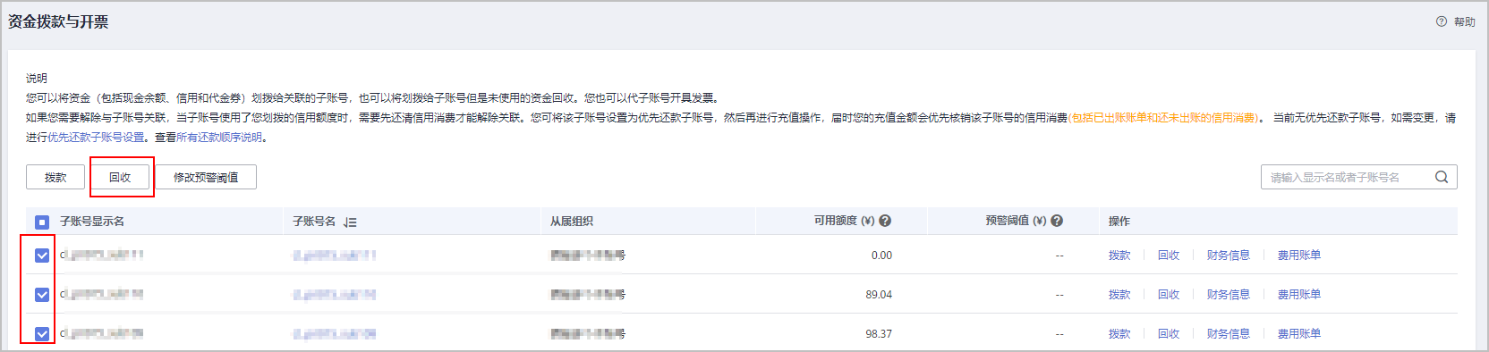Uncheck the first sub-account row checkbox
1489x352 pixels.
click(x=42, y=256)
